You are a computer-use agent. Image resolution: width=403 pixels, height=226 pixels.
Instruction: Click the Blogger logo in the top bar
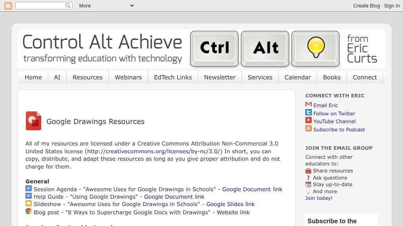8,5
